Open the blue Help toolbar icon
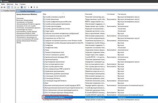This screenshot has width=158, height=103. pyautogui.click(x=22, y=7)
